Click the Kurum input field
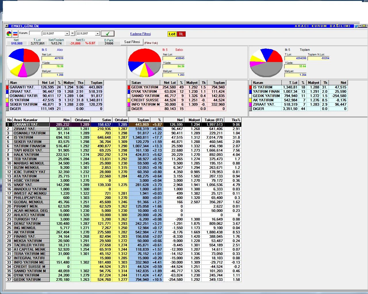This screenshot has height=294, width=368. coord(35,33)
